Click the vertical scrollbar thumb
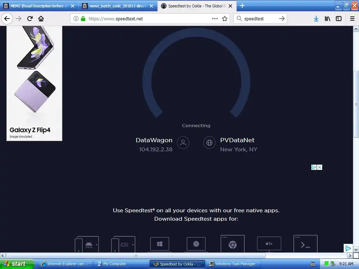This screenshot has width=359, height=269. point(356,104)
